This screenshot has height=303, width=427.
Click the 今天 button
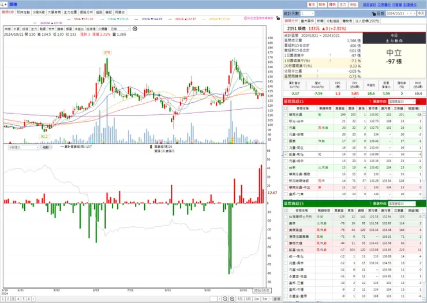click(421, 13)
